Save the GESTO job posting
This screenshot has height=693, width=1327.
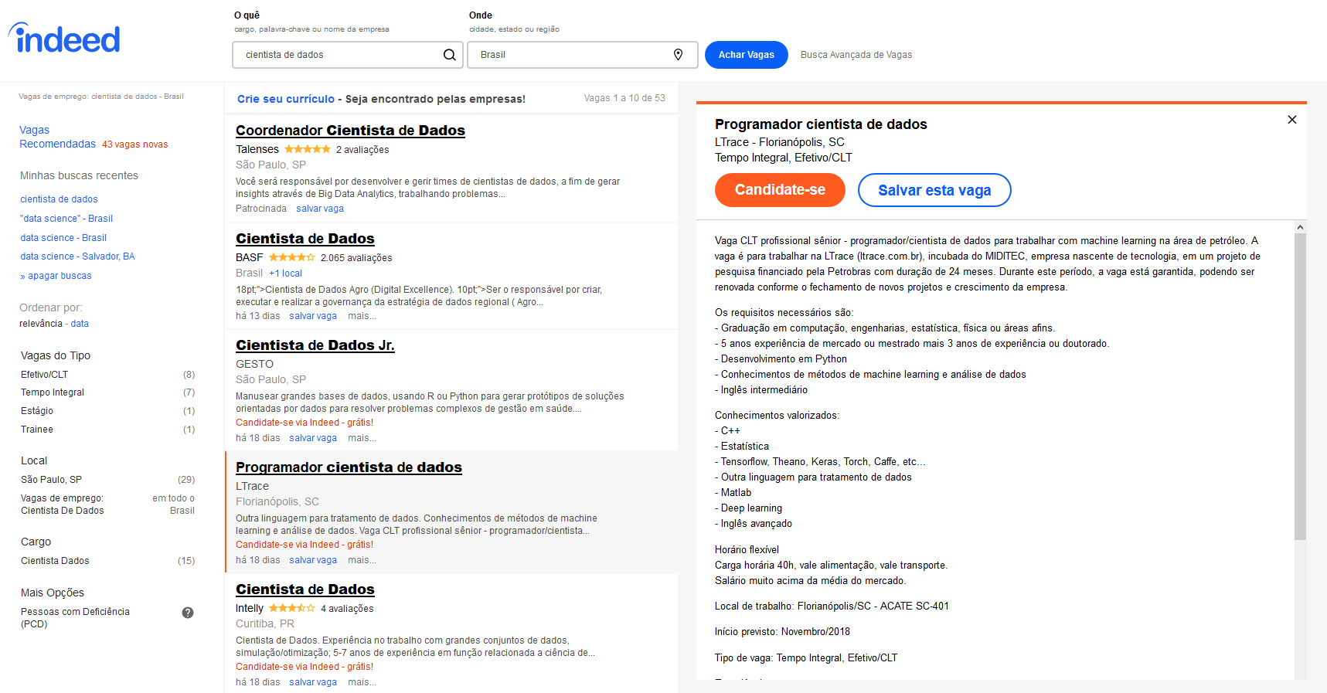[313, 438]
